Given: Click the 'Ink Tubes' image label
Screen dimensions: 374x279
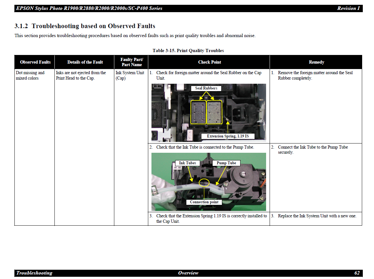Looking at the screenshot, I should click(x=187, y=163).
